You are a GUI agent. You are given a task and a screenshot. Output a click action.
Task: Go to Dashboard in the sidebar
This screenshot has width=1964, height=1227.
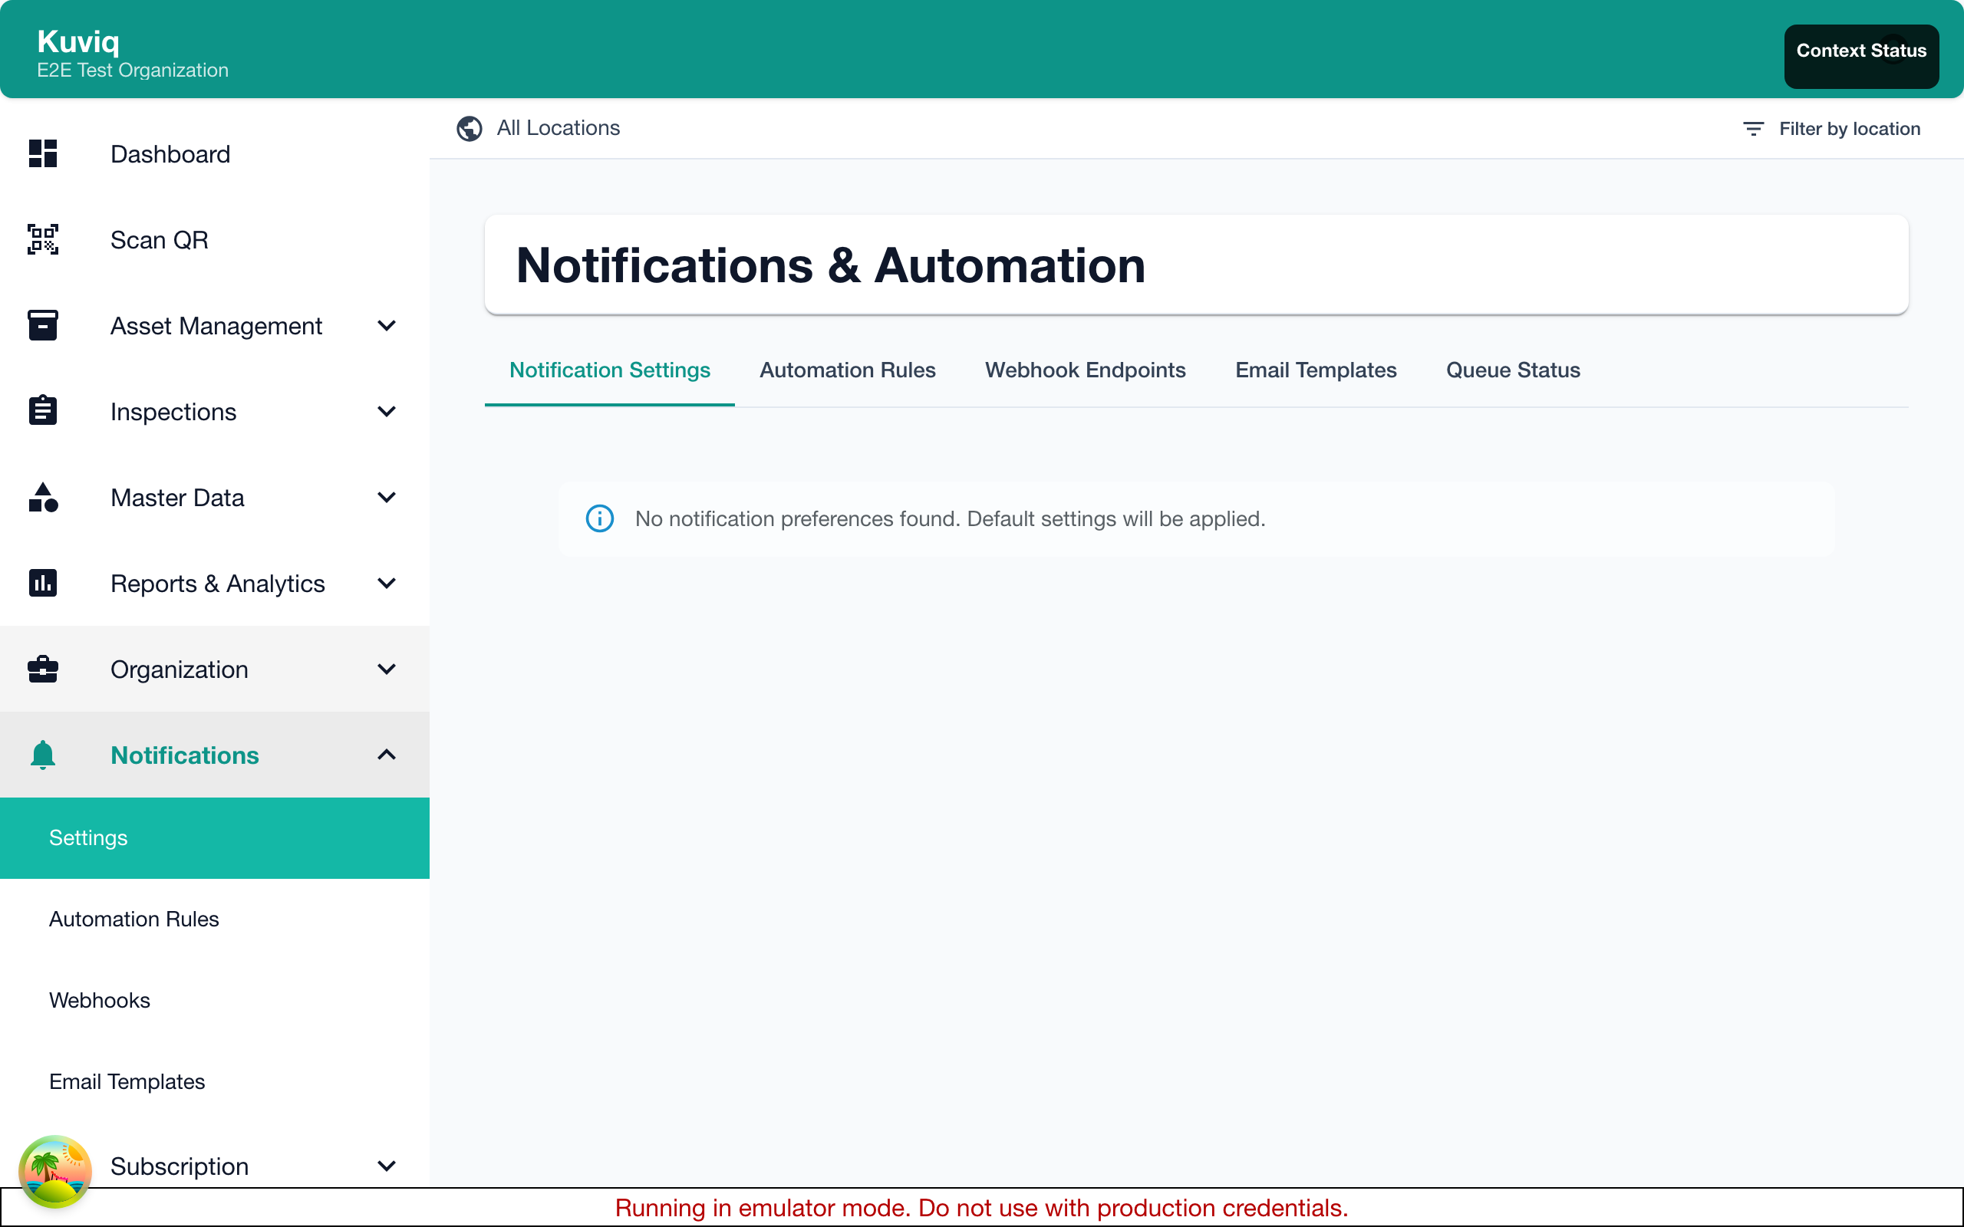pyautogui.click(x=214, y=154)
